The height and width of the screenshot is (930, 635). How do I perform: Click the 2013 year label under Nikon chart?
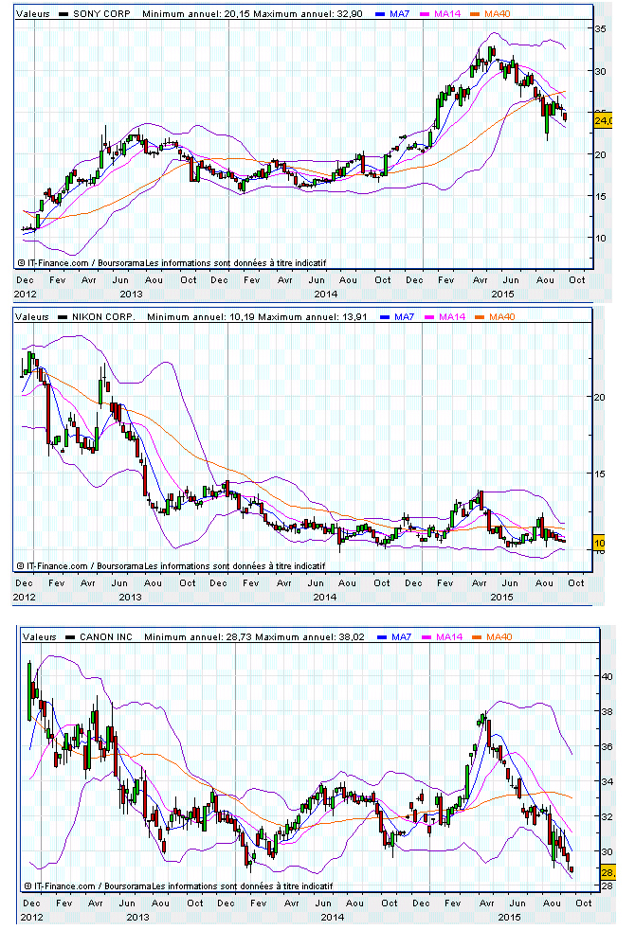(x=130, y=598)
